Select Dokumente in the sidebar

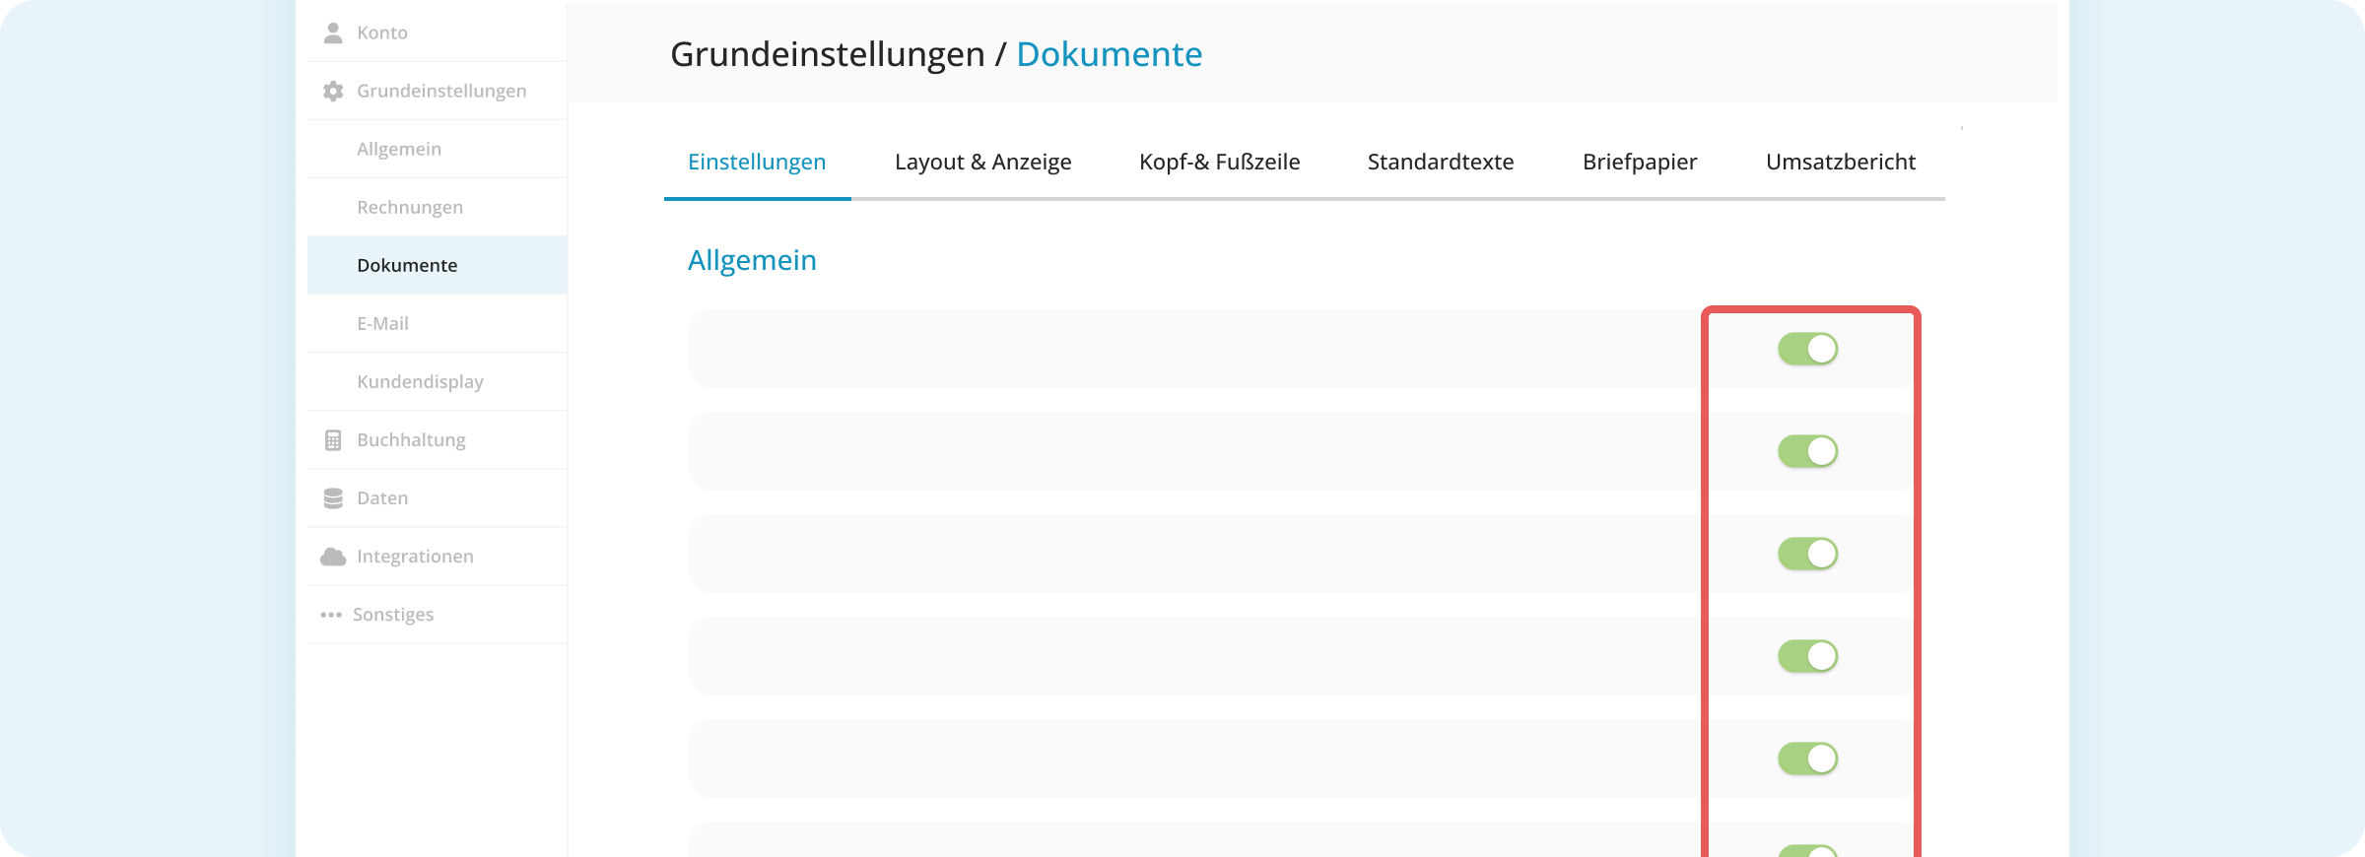(438, 265)
